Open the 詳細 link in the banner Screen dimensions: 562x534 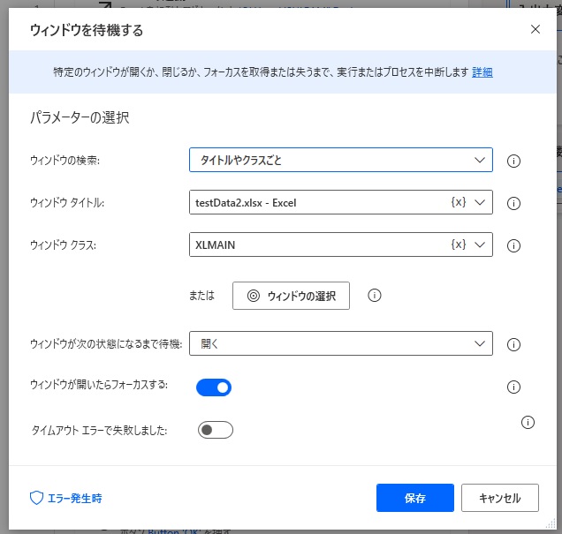click(482, 71)
